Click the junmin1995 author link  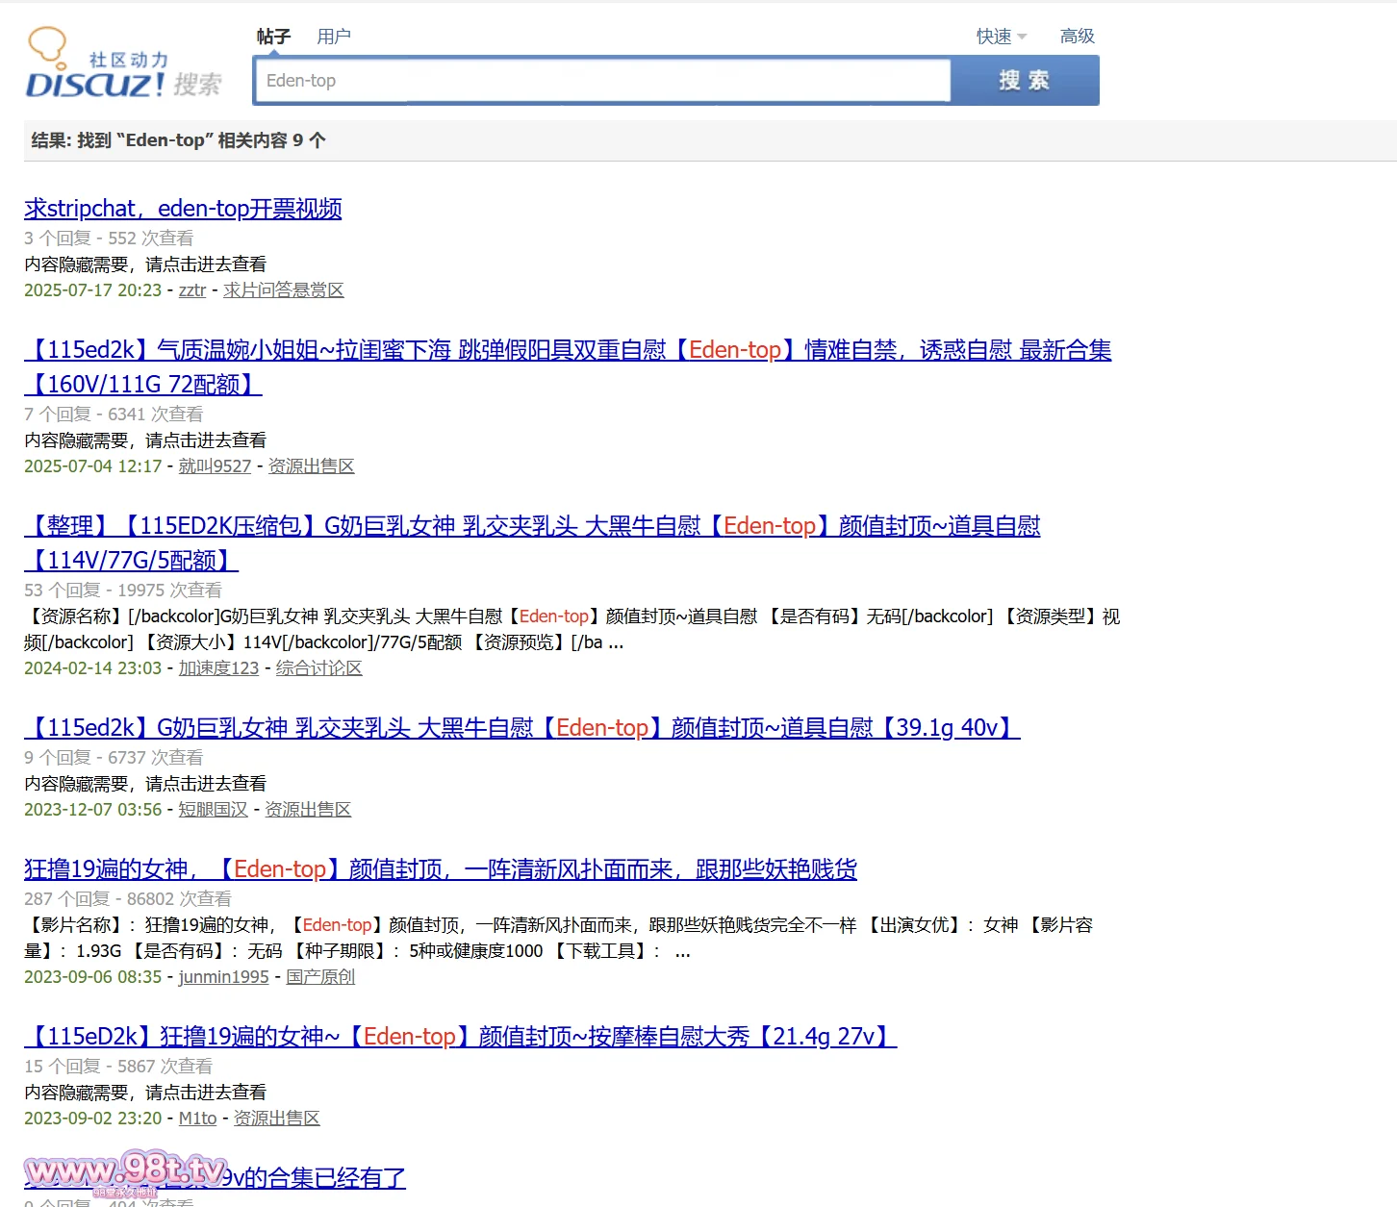223,977
